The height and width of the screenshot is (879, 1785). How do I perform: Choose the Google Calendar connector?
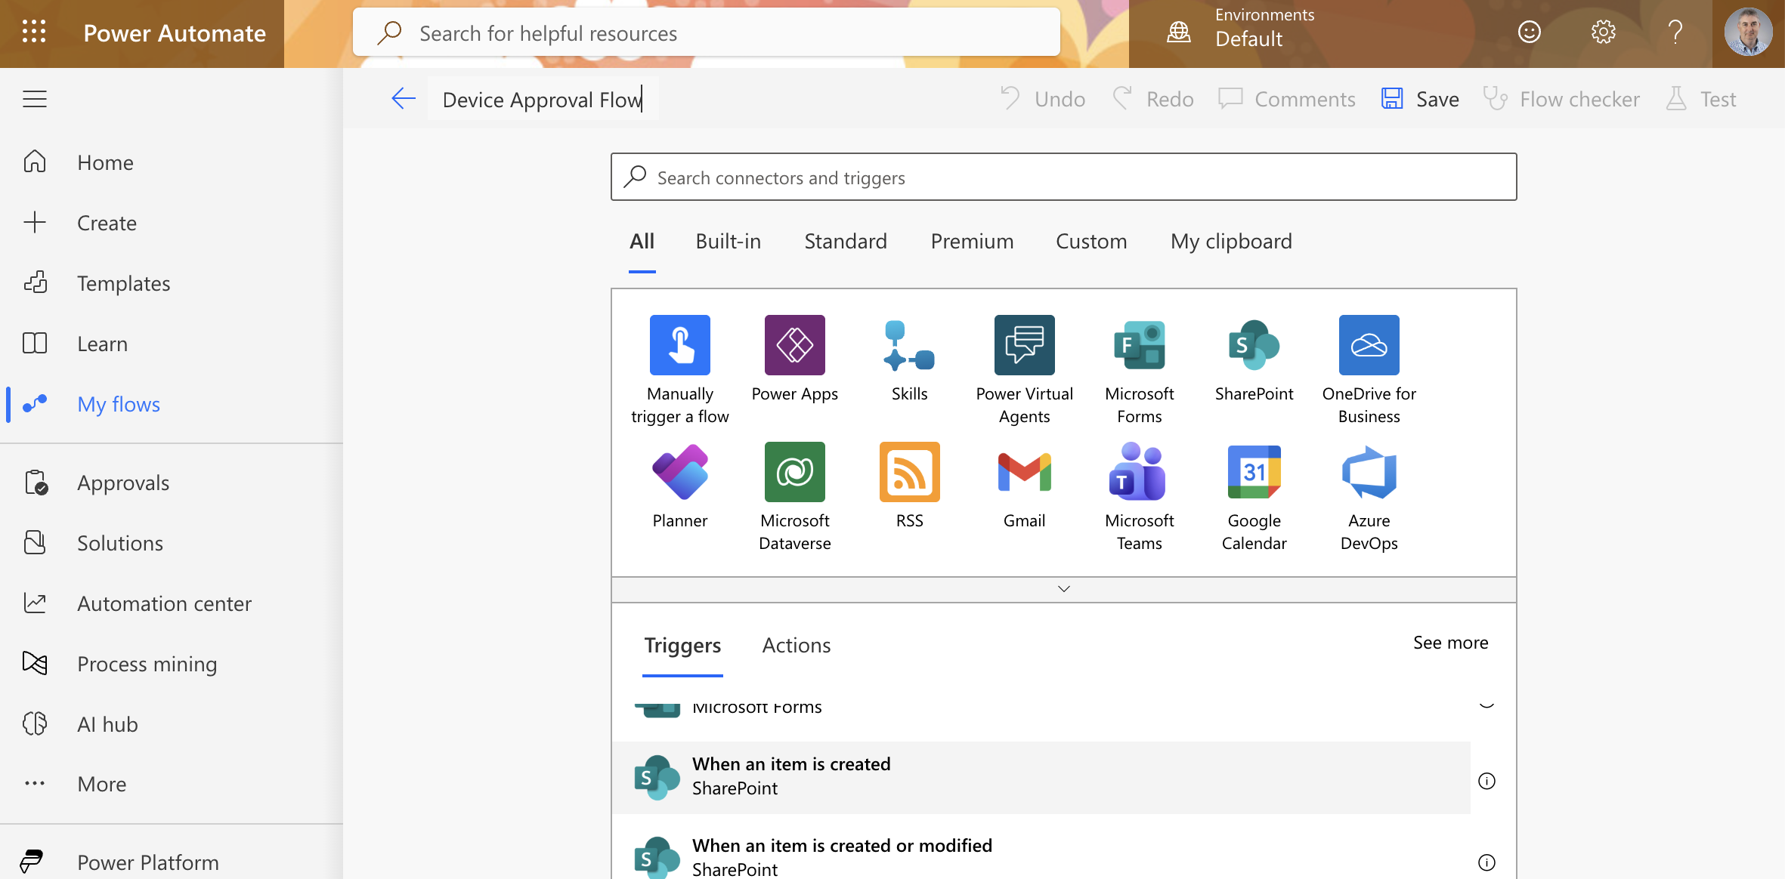(1254, 472)
